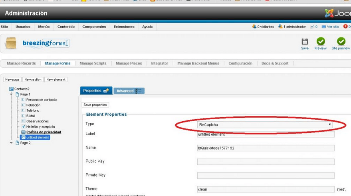This screenshot has width=351, height=196.
Task: Open the Contenido menu
Action: tap(66, 27)
